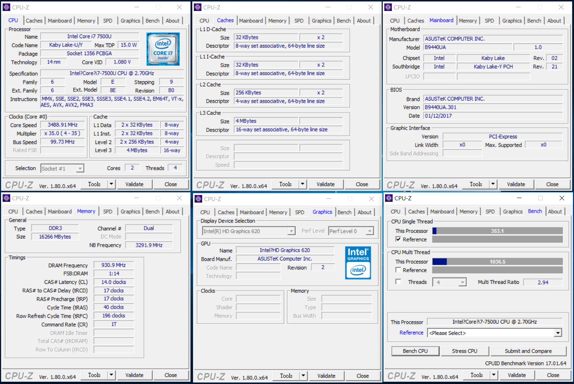This screenshot has width=574, height=384.
Task: Close the Graphics window with its title bar X
Action: point(371,199)
